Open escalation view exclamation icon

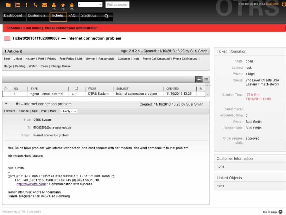pos(27,5)
